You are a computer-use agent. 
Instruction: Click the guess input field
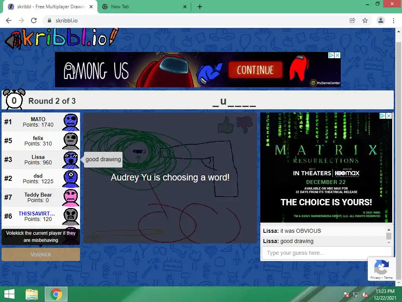[x=327, y=253]
